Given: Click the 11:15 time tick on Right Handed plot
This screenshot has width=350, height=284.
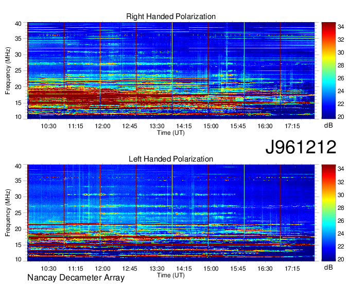Looking at the screenshot, I should tap(76, 126).
